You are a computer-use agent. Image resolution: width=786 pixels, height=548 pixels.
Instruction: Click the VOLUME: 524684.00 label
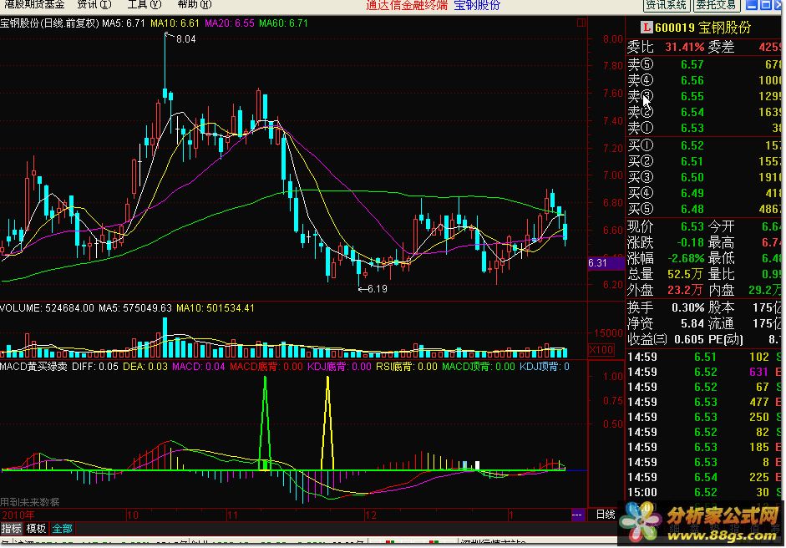pyautogui.click(x=47, y=308)
